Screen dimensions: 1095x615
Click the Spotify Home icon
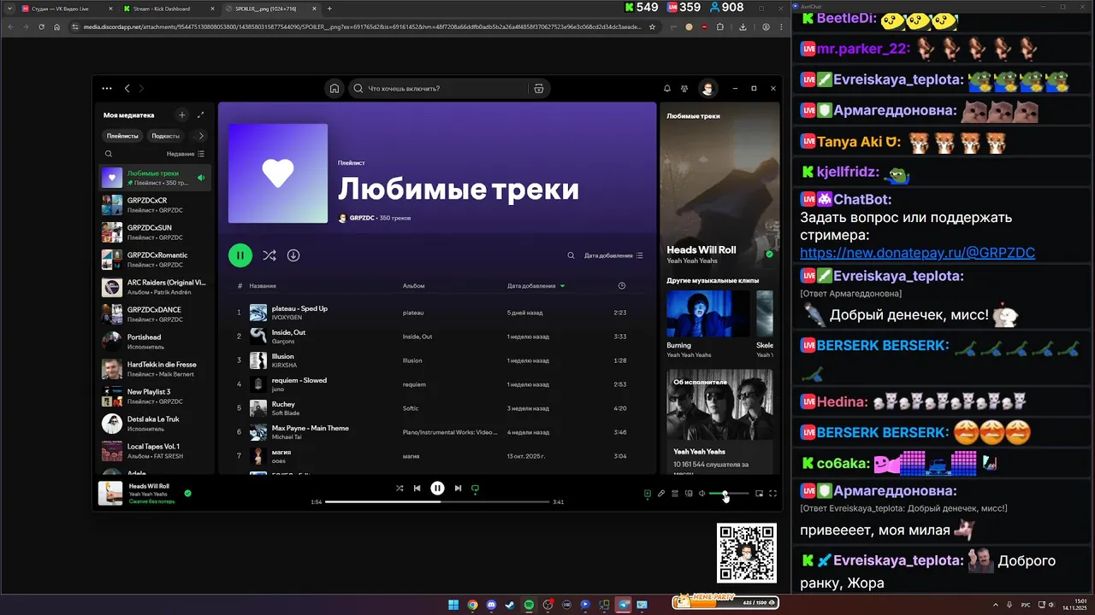point(334,88)
